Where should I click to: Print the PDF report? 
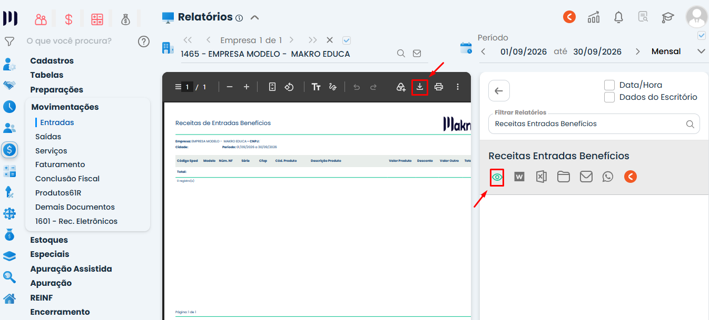[439, 87]
